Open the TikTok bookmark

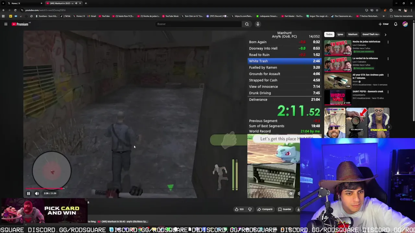click(x=66, y=16)
